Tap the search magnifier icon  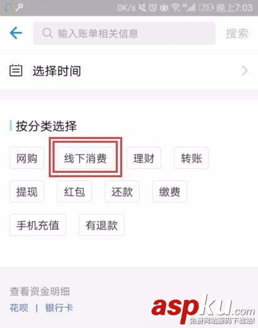coord(47,33)
